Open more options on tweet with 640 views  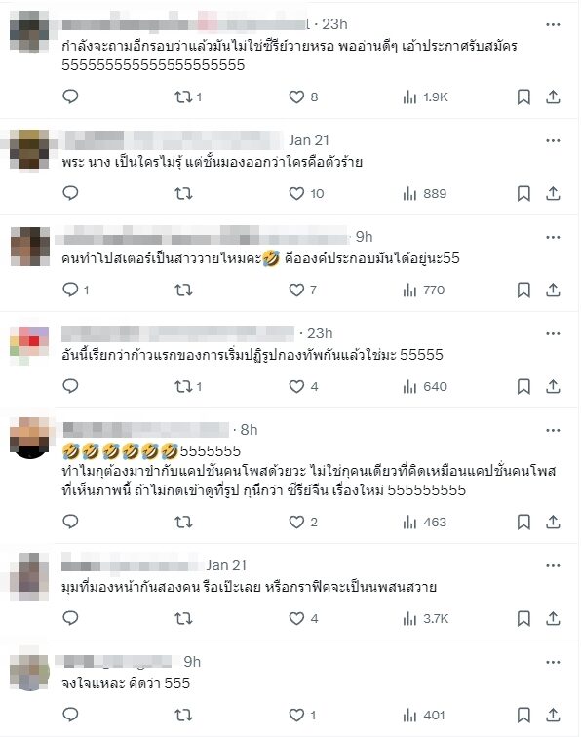point(553,333)
